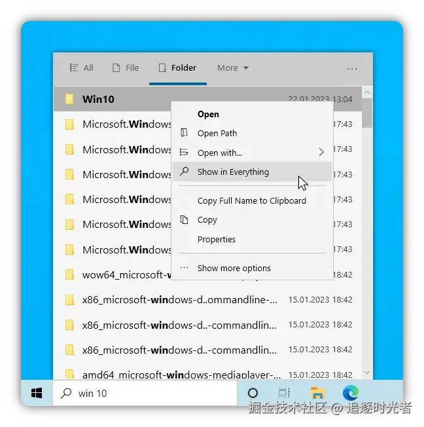Viewport: 424px width, 427px height.
Task: Click the ellipsis icon beside Show more options
Action: [x=184, y=268]
